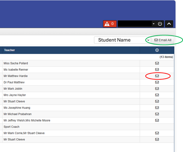Collapse header with the up chevron button

169,24
